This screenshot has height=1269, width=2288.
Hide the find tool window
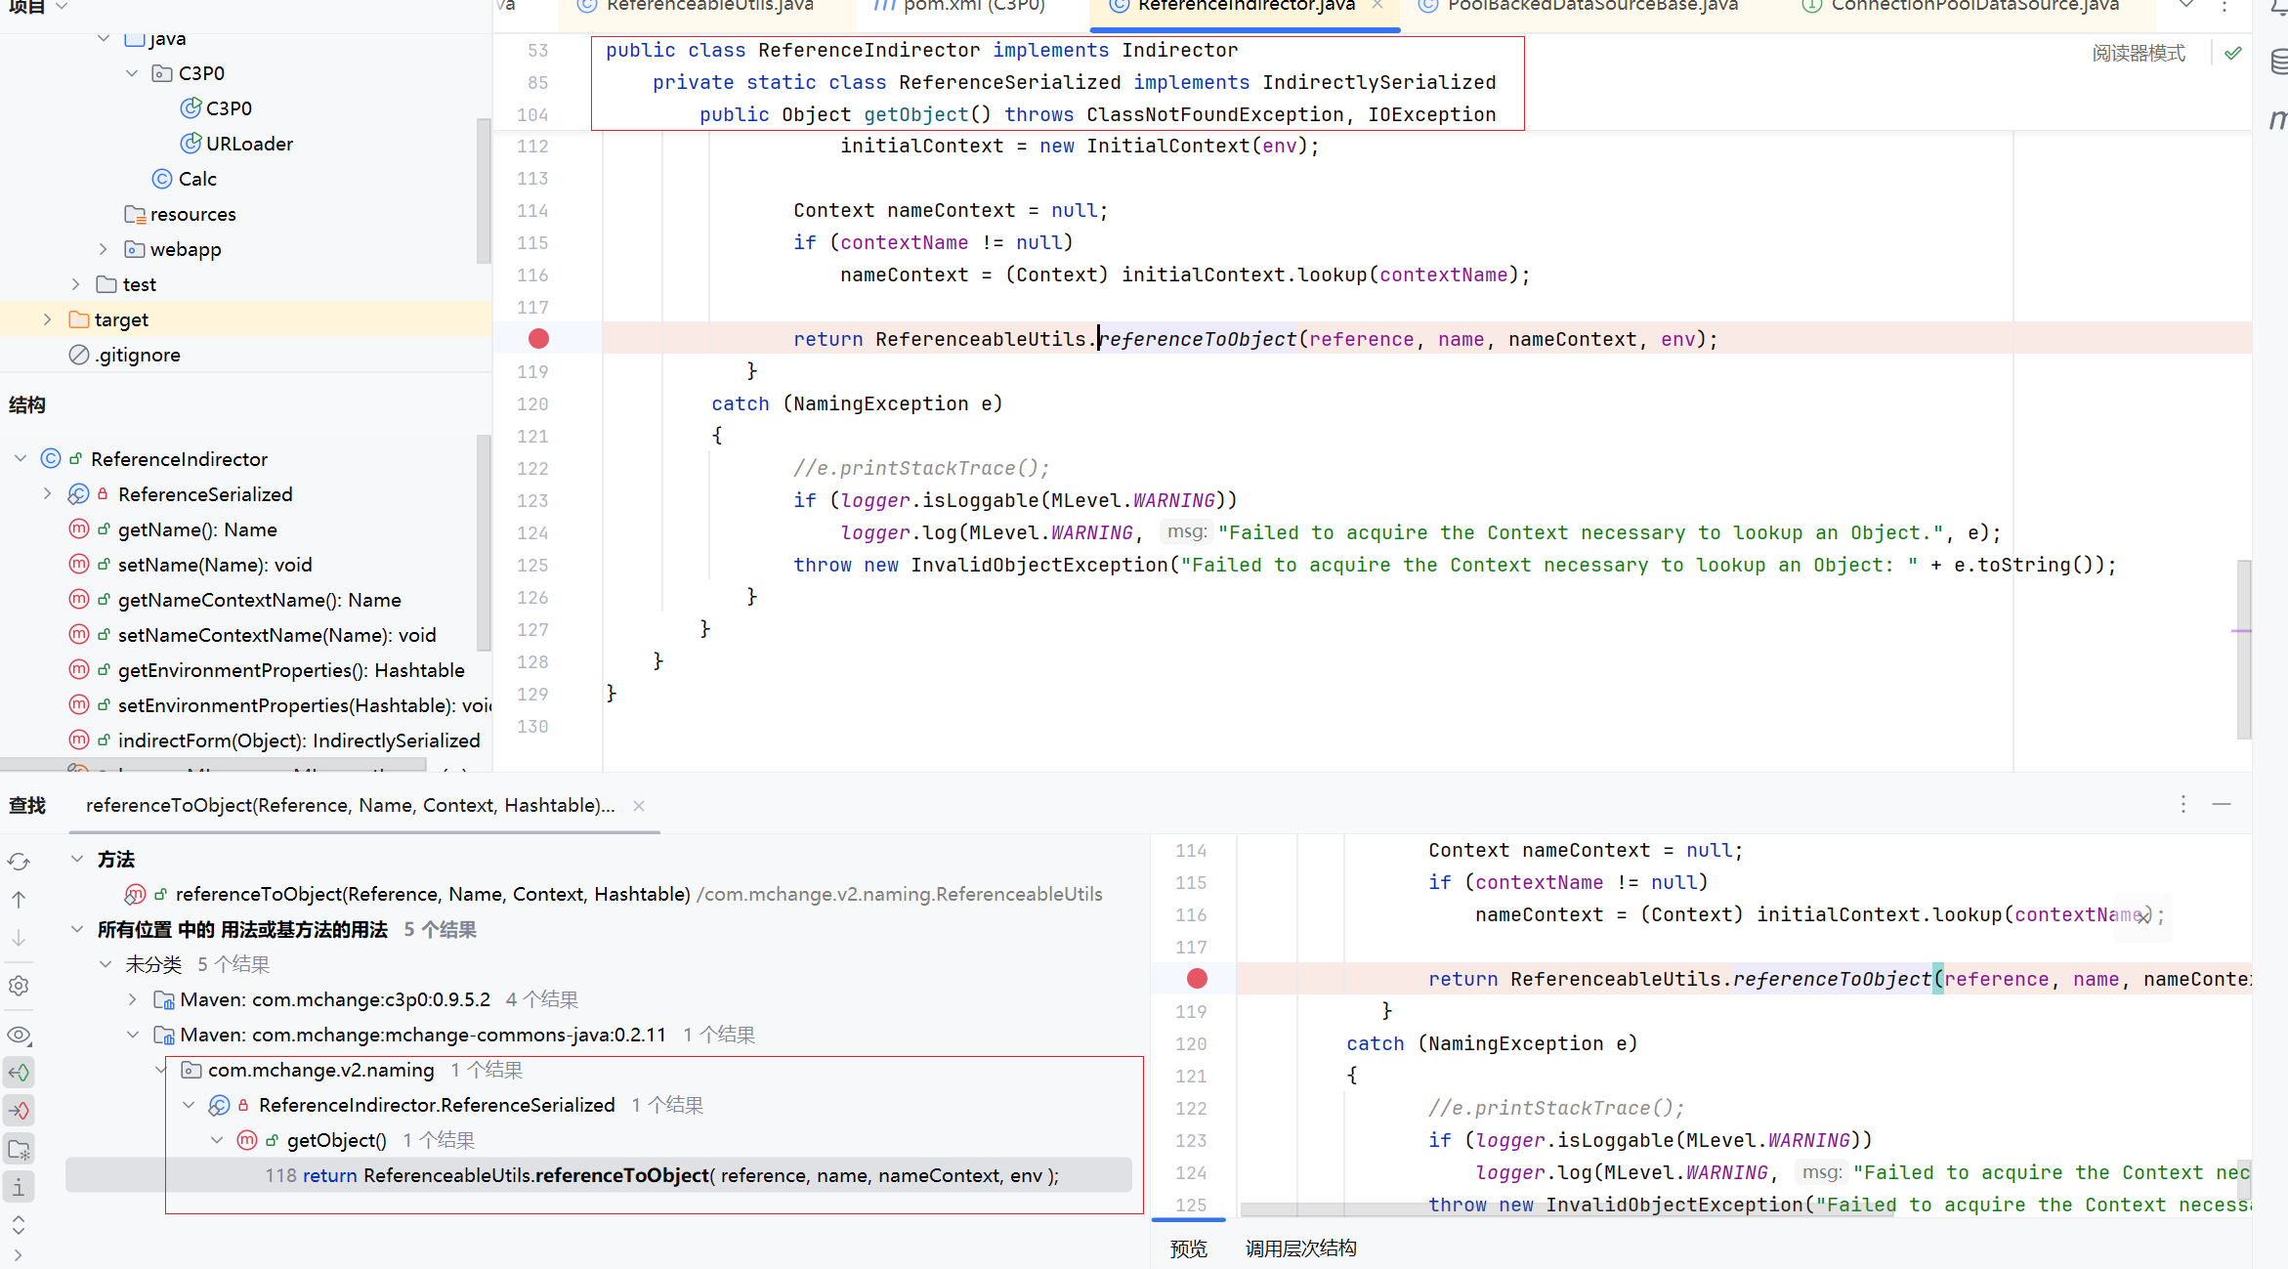pos(2222,804)
